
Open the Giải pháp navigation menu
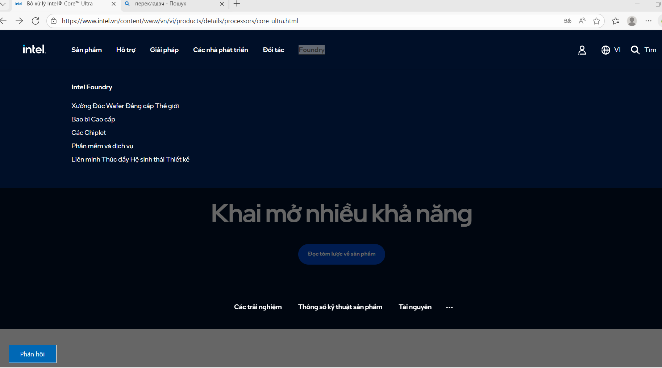[x=164, y=50]
